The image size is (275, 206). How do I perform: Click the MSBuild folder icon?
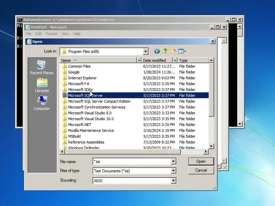(65, 136)
